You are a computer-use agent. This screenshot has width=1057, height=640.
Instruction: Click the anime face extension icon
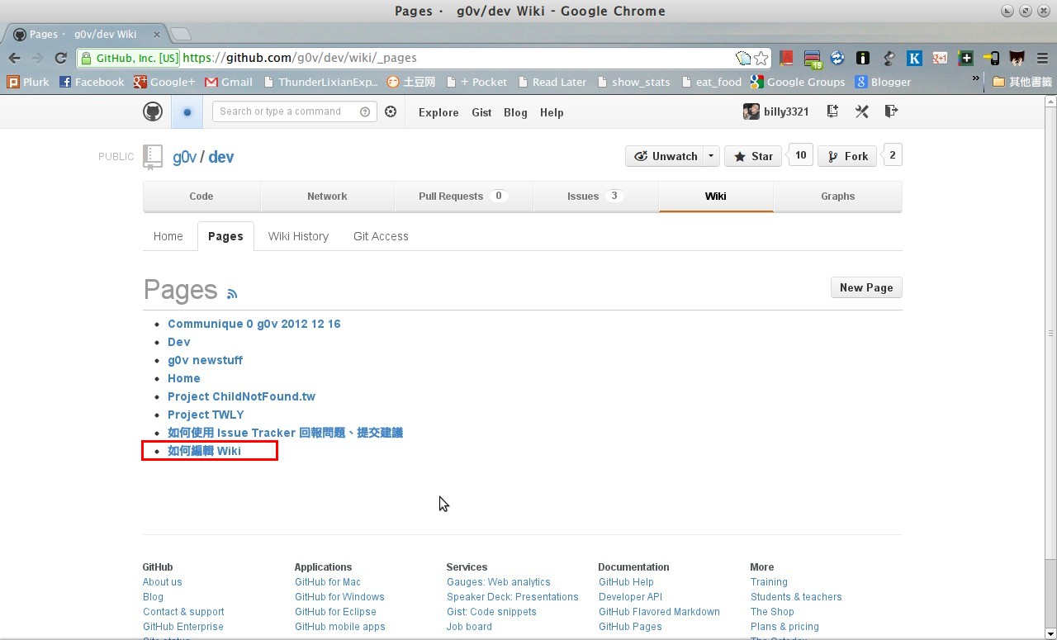pyautogui.click(x=1017, y=58)
